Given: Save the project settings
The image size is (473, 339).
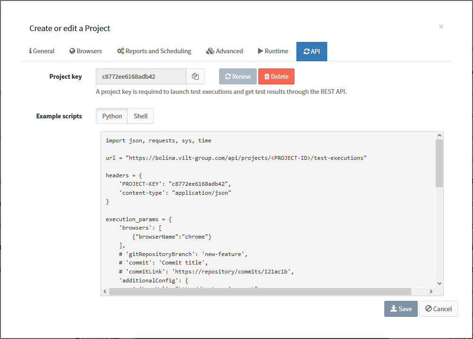Looking at the screenshot, I should click(401, 309).
